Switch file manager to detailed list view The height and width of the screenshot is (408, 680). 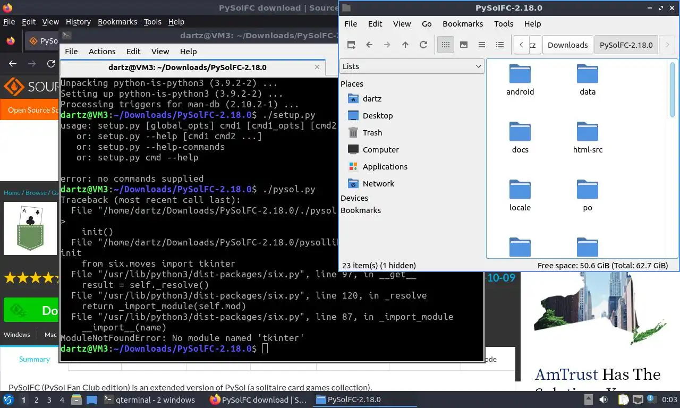point(500,45)
